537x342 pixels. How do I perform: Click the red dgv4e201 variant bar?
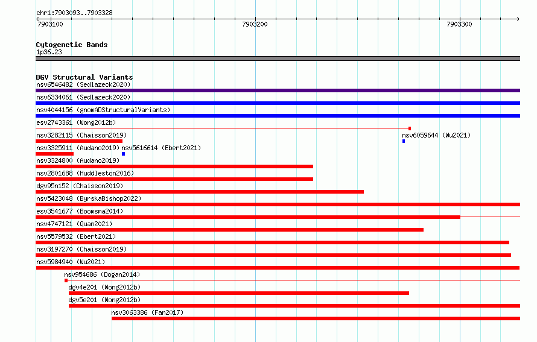pyautogui.click(x=239, y=293)
